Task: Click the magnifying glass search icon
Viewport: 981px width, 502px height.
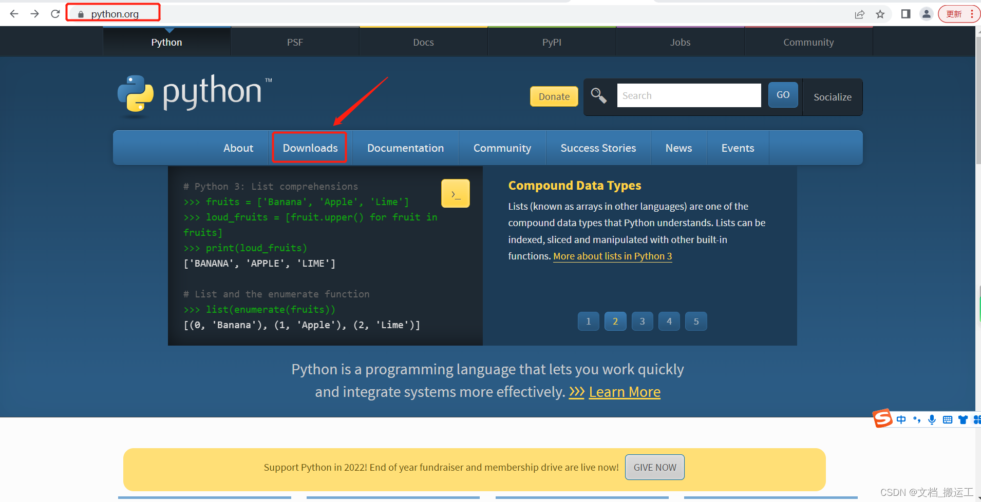Action: pos(598,95)
